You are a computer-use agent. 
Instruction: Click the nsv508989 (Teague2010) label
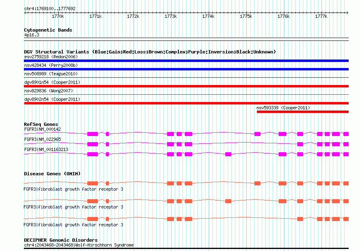tap(51, 74)
